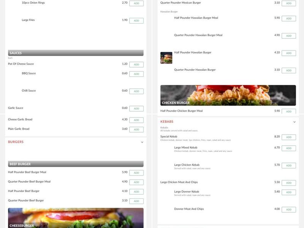Add Garlic Sauce to the order
The width and height of the screenshot is (304, 228).
(136, 108)
